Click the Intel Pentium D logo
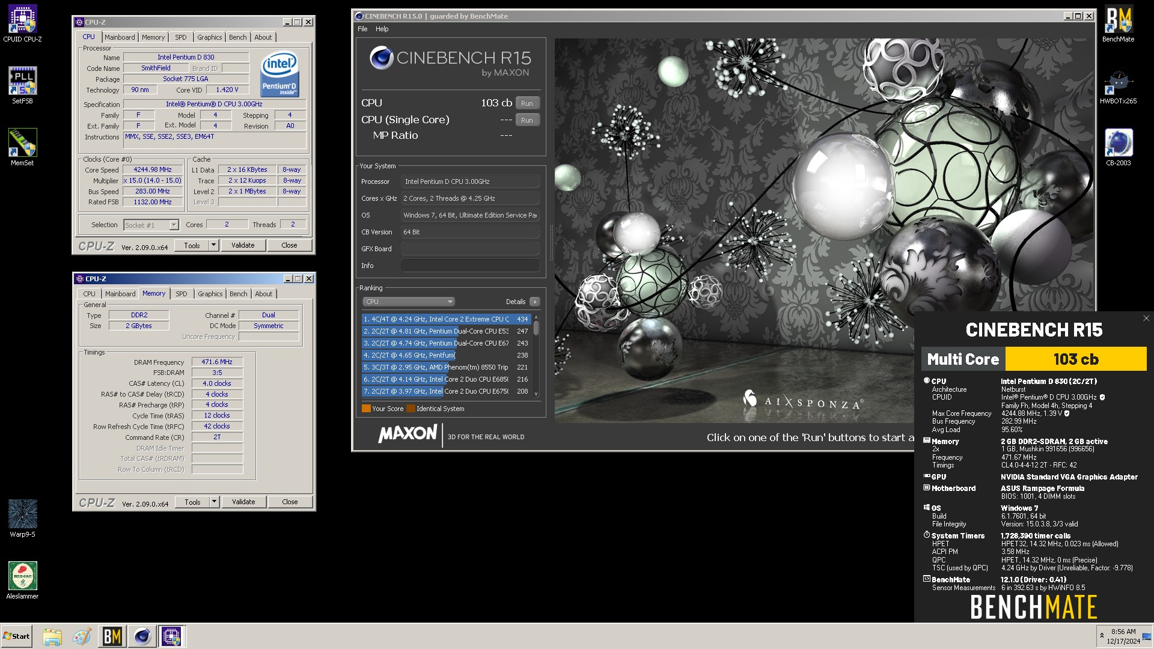The height and width of the screenshot is (649, 1154). (x=279, y=75)
